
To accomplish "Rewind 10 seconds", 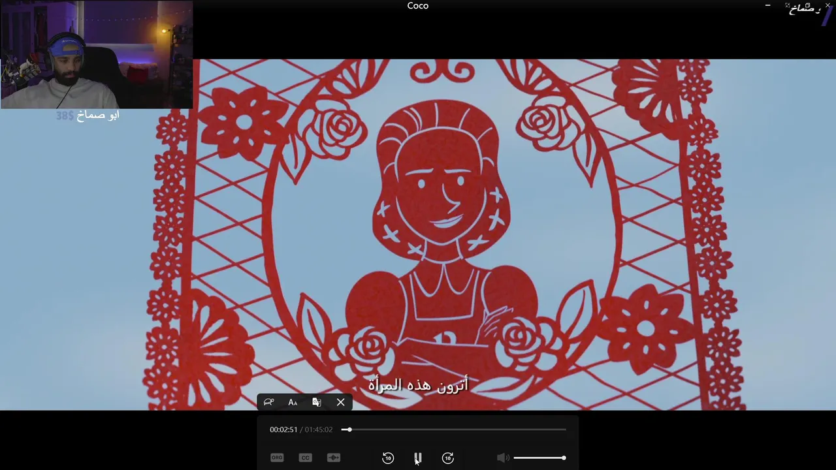I will [x=388, y=458].
